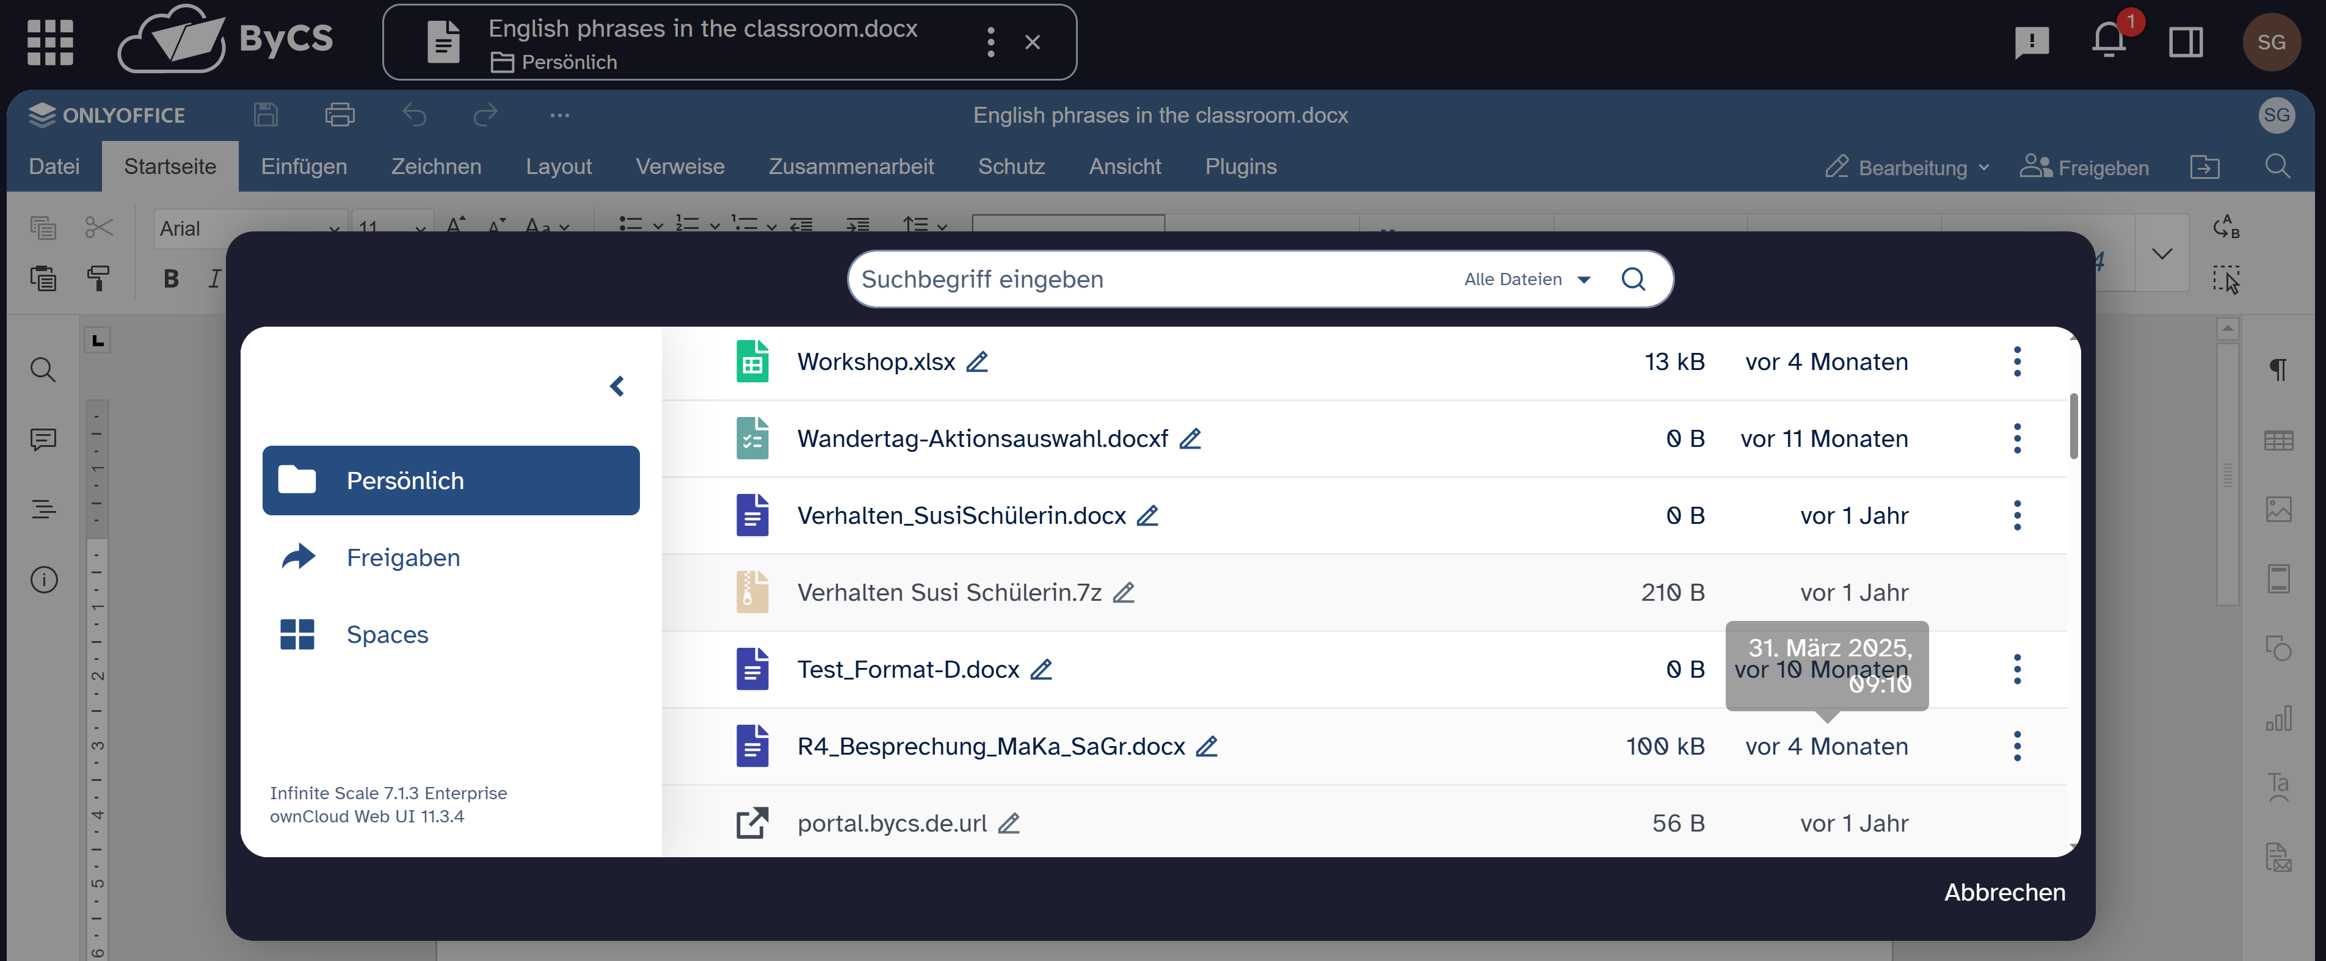Viewport: 2326px width, 961px height.
Task: Click the file list scrollbar
Action: (2073, 426)
